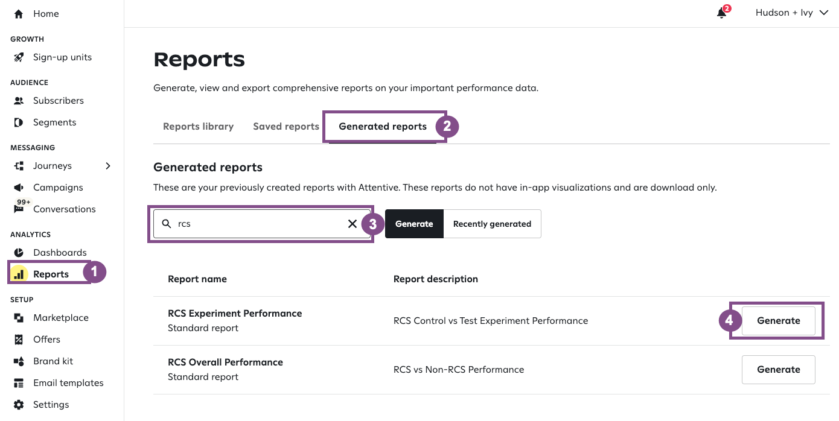Open the Marketplace
The image size is (839, 421).
pyautogui.click(x=60, y=317)
